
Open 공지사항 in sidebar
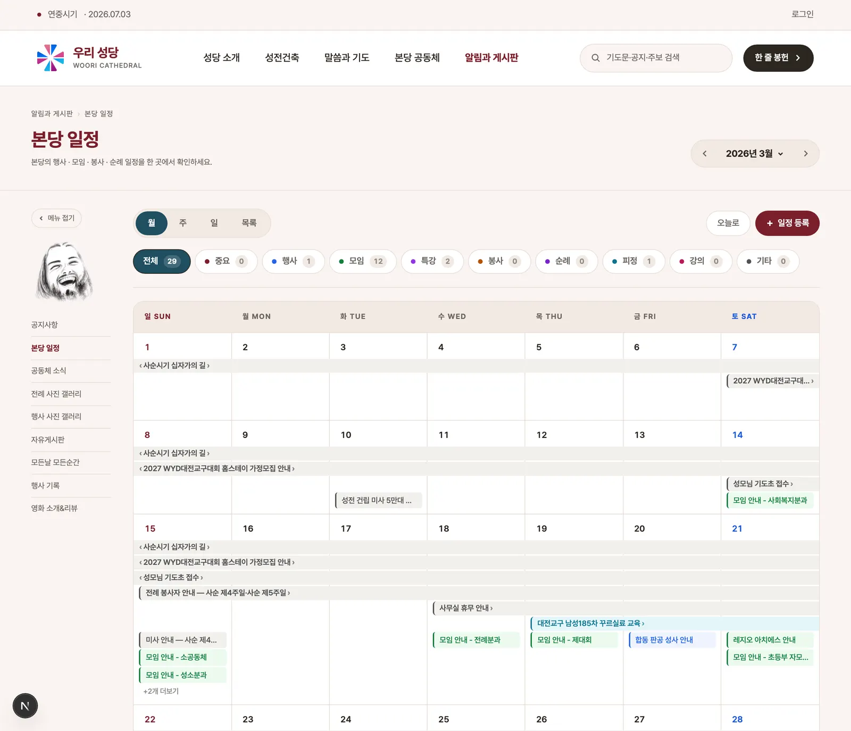(45, 325)
